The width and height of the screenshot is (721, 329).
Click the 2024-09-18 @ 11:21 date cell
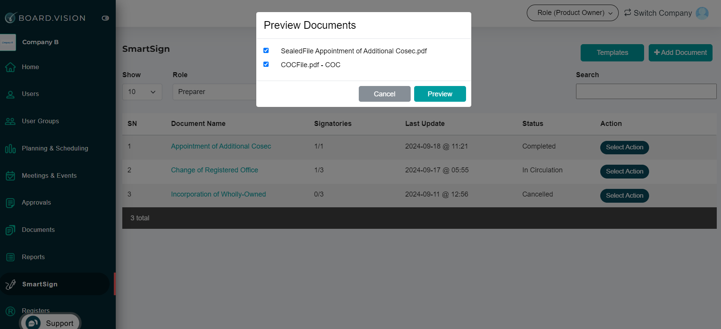tap(436, 146)
